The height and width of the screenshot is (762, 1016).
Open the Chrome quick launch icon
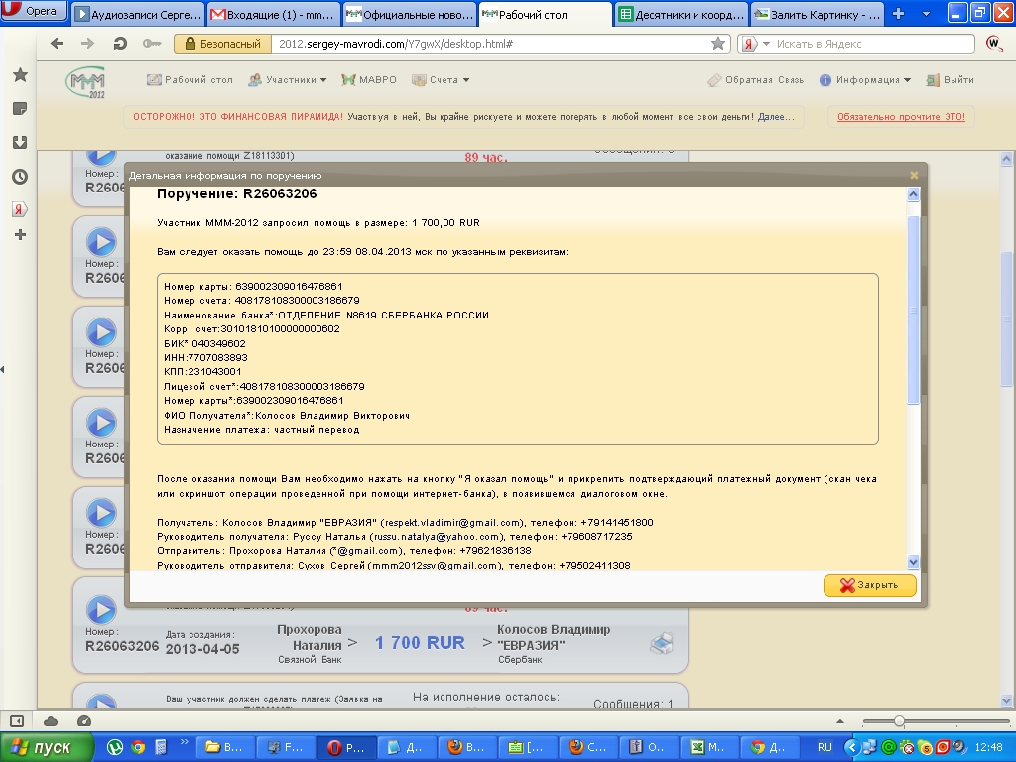(137, 747)
